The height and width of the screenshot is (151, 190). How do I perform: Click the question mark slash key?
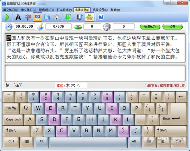(x=148, y=131)
